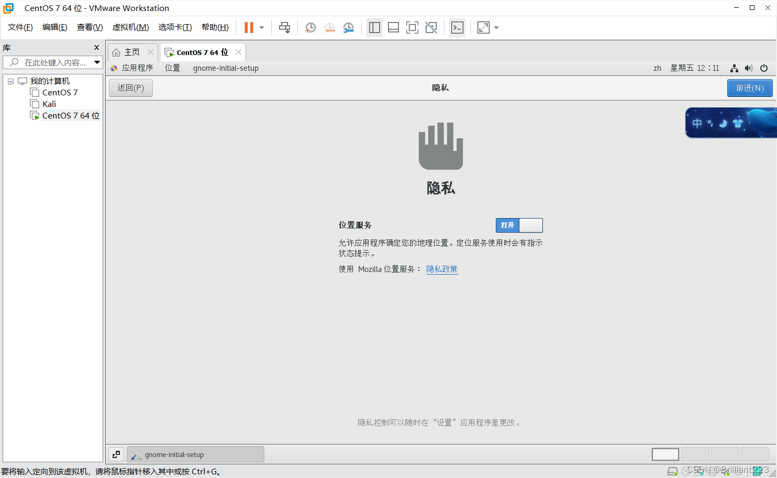This screenshot has height=478, width=777.
Task: Open the 编辑 menu
Action: click(55, 27)
